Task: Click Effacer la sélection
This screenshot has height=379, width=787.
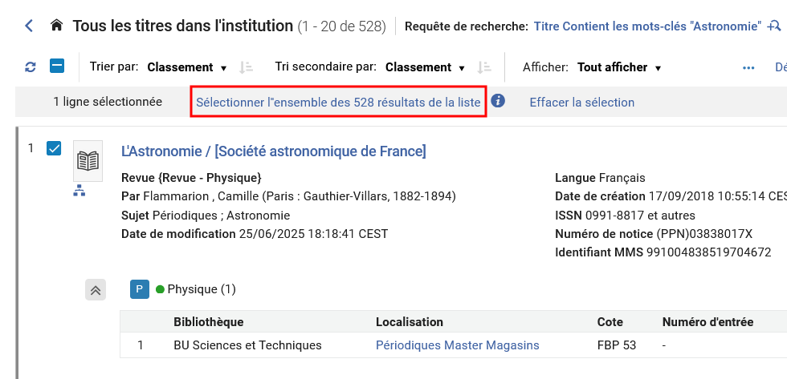Action: tap(581, 103)
